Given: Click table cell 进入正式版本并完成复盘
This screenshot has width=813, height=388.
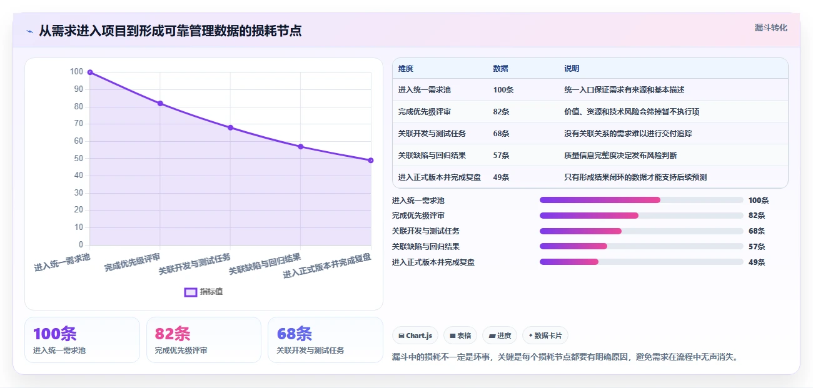Looking at the screenshot, I should coord(440,177).
